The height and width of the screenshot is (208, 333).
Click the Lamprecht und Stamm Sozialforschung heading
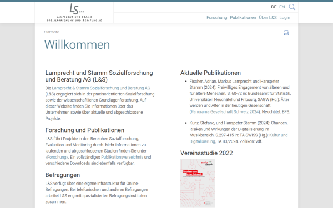click(99, 76)
